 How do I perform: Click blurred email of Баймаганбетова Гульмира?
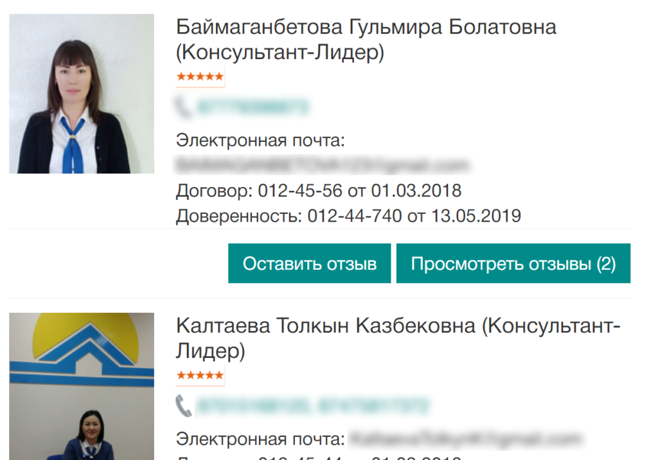(323, 165)
